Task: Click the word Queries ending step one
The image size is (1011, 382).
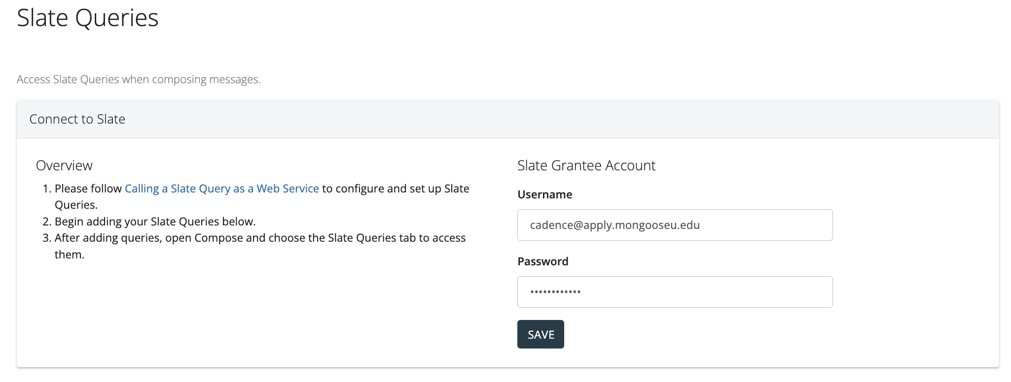Action: (x=76, y=205)
